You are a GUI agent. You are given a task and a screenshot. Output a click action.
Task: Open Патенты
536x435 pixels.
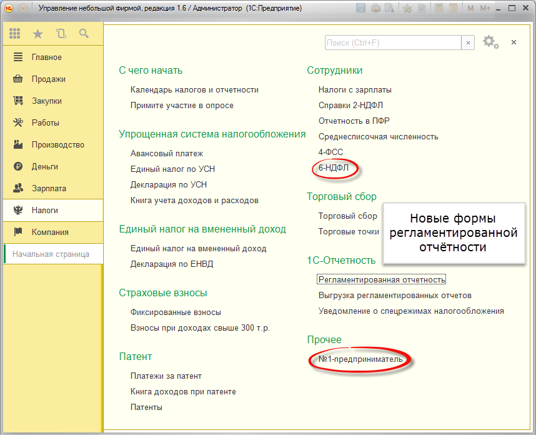coord(146,407)
